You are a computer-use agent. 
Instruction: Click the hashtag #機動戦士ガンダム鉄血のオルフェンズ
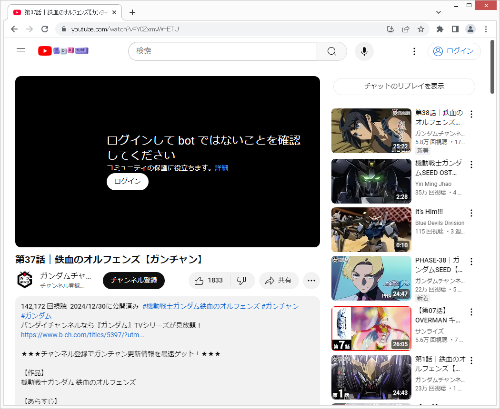201,306
